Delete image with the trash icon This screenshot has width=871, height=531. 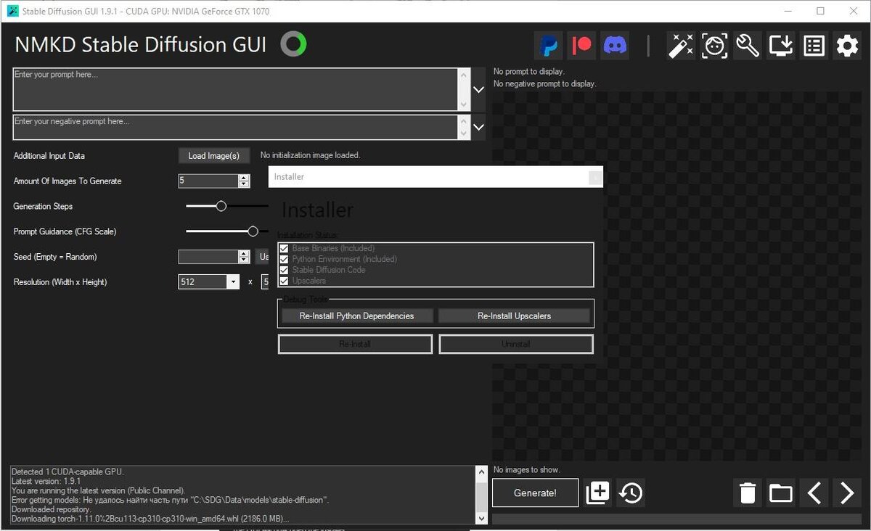coord(748,493)
